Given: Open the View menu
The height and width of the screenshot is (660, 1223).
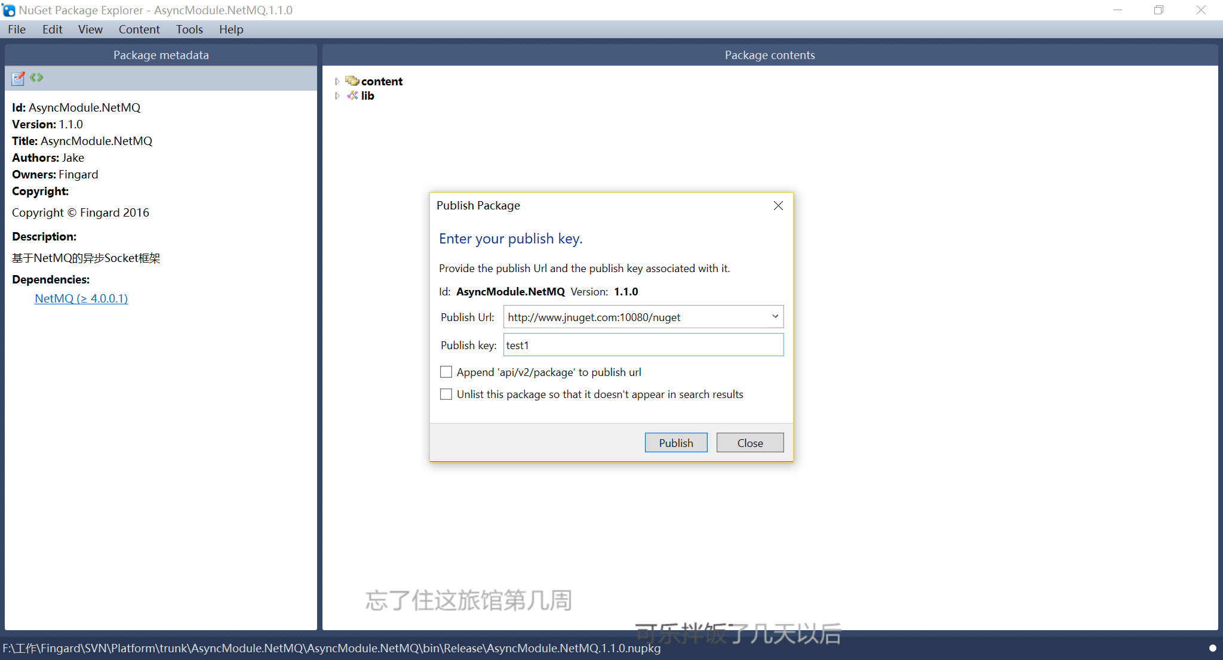Looking at the screenshot, I should point(90,29).
